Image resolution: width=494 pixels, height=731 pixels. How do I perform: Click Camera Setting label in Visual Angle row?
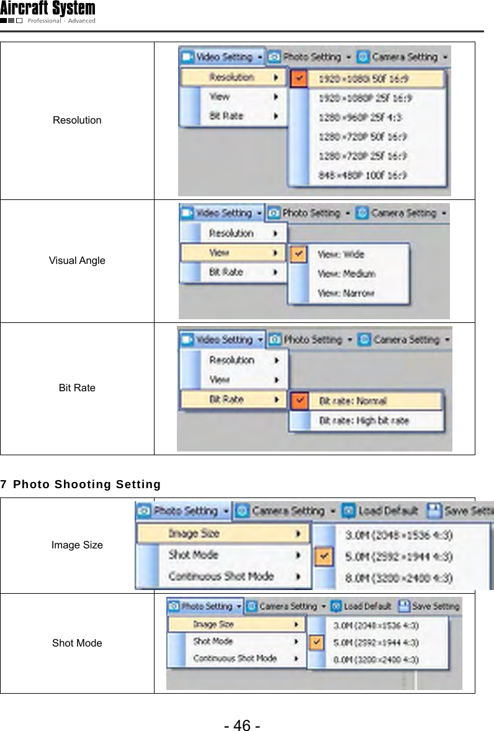coord(403,213)
